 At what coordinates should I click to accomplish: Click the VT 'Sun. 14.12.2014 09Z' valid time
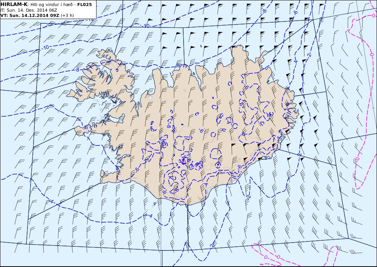[x=30, y=15]
